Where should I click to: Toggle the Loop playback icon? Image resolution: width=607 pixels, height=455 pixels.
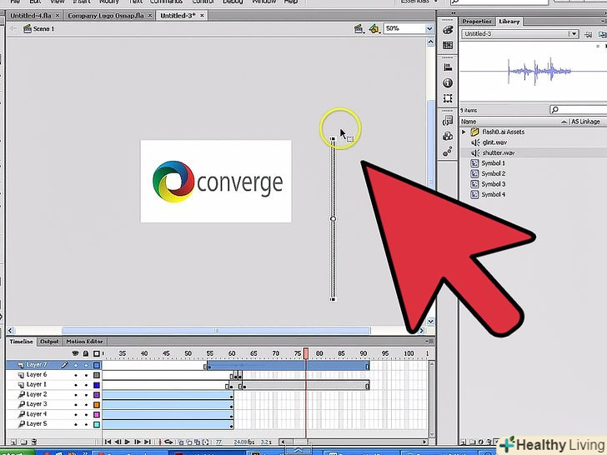168,442
